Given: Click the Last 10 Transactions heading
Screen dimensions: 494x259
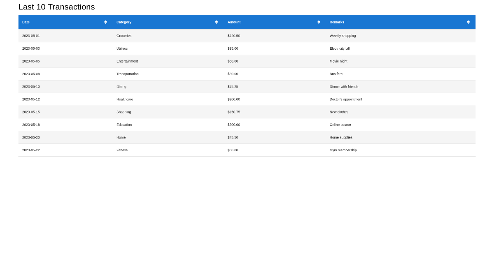Looking at the screenshot, I should tap(56, 7).
